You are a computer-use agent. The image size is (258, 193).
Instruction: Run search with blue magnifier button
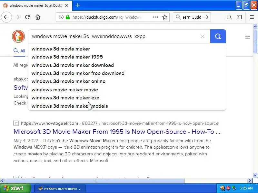click(x=218, y=36)
